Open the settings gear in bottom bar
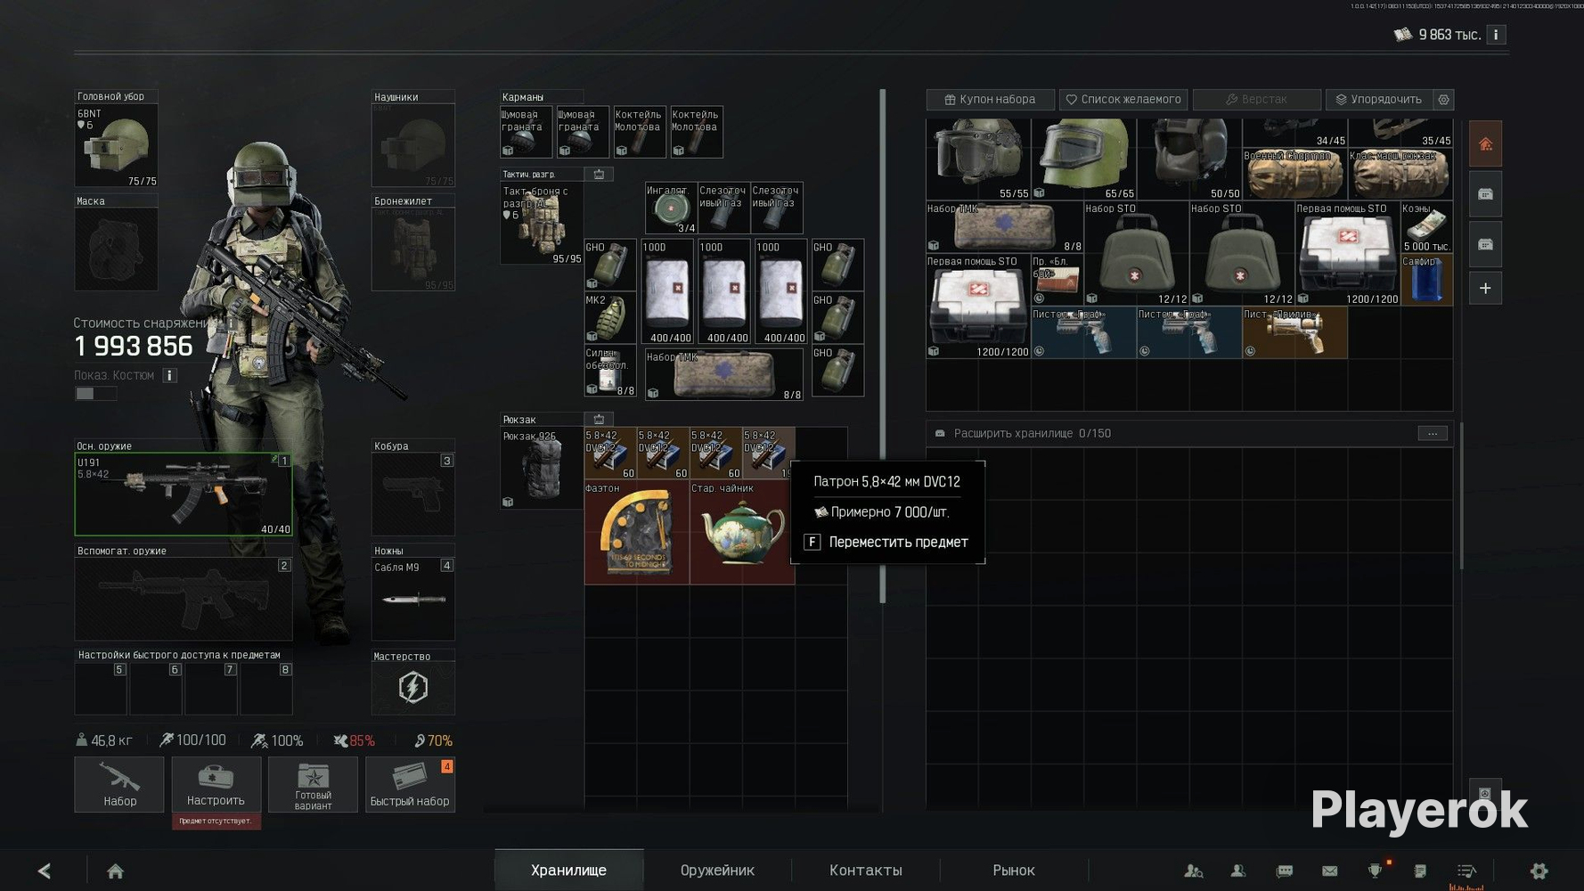1584x891 pixels. pos(1539,871)
